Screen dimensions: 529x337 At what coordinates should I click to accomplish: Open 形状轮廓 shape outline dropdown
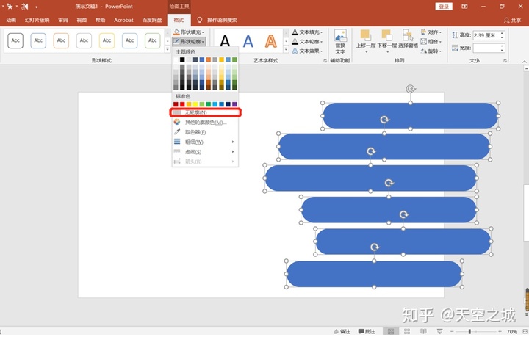coord(189,41)
